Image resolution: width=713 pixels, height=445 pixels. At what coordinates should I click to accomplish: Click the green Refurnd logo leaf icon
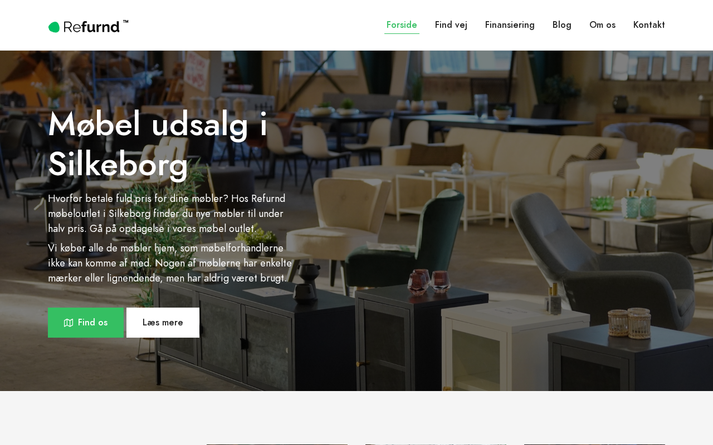click(54, 27)
